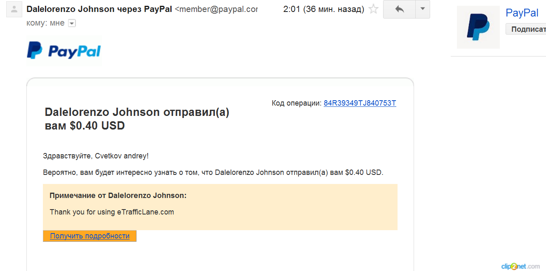Click the sender's gray avatar icon
546x271 pixels.
[x=14, y=9]
